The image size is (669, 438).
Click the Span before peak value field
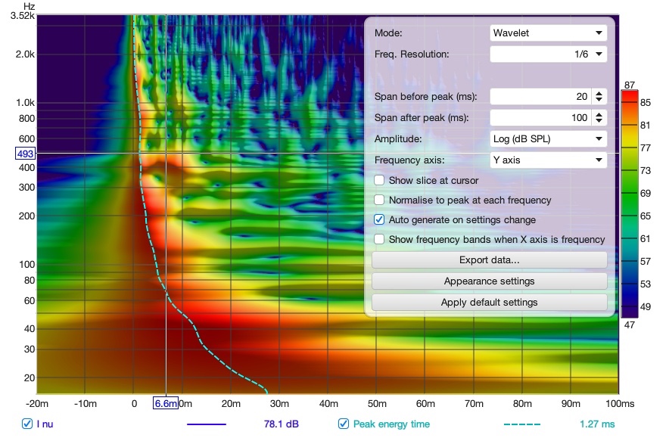[x=540, y=97]
